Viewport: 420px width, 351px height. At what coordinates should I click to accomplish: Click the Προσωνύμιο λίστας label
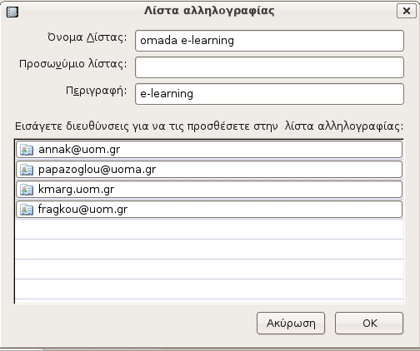click(x=72, y=64)
